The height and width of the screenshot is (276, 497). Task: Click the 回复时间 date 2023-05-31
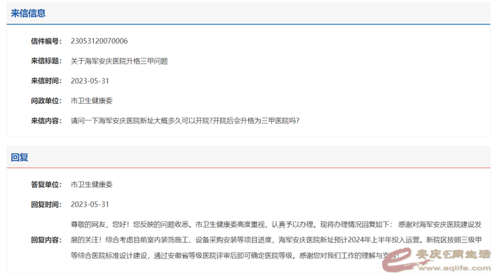click(90, 205)
